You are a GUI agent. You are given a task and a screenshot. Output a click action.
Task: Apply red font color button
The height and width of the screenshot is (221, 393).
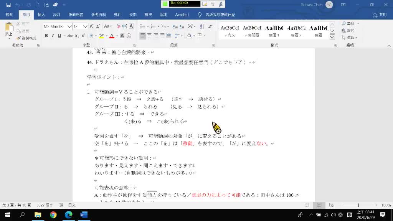[x=112, y=36]
